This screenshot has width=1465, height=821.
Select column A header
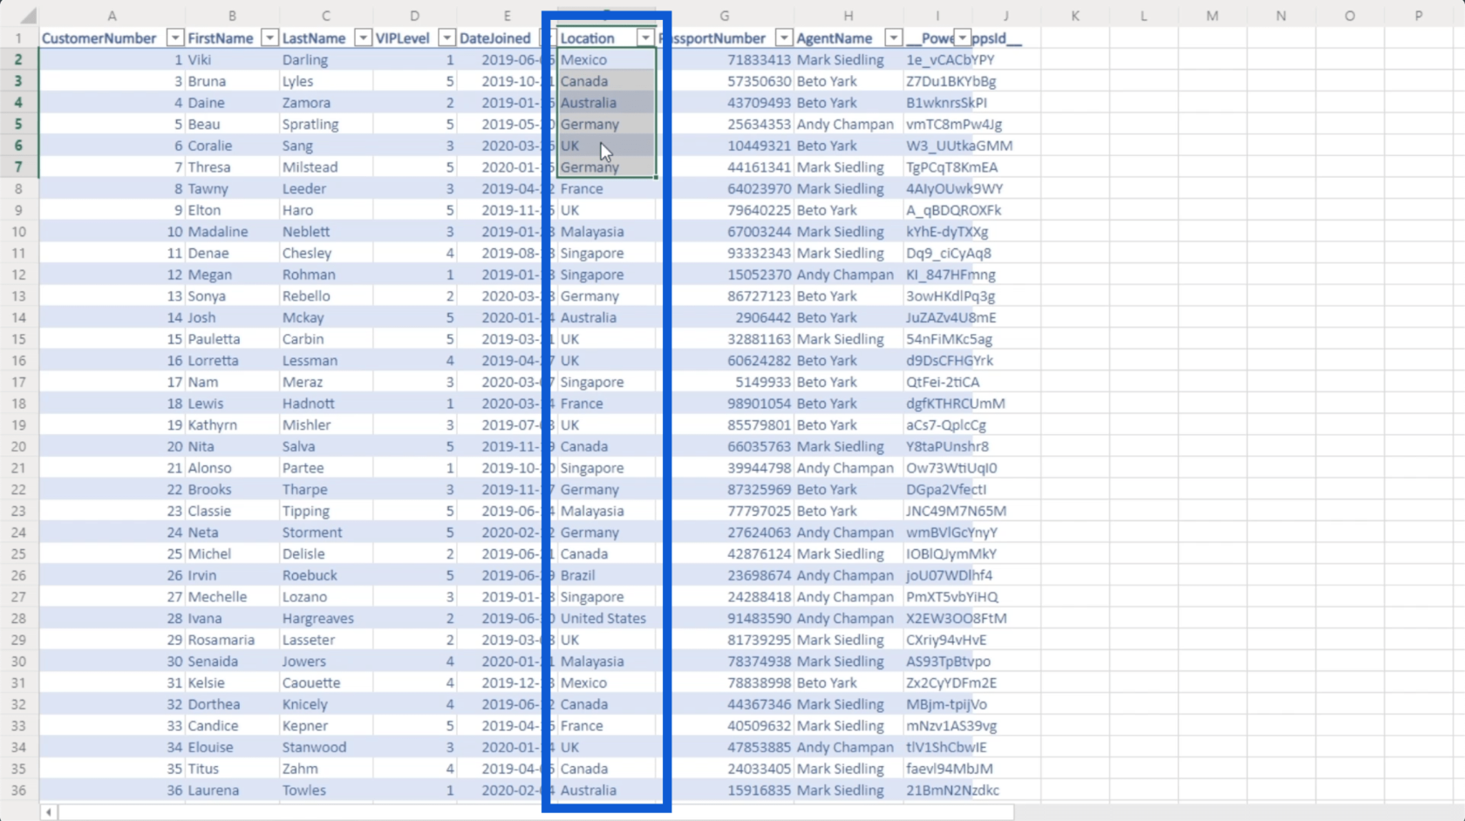(112, 16)
